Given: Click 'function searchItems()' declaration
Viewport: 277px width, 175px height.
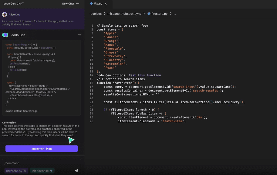Looking at the screenshot, I should (117, 83).
